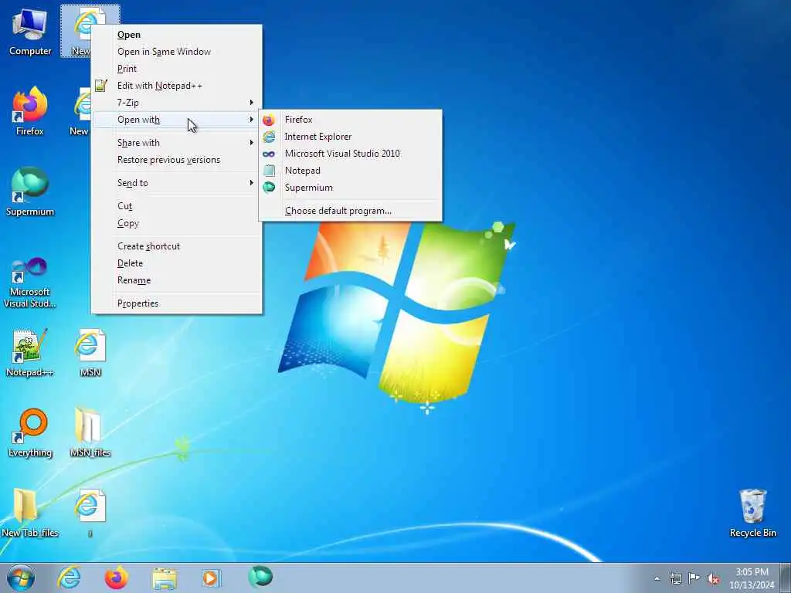Choose Open in Same Window
Viewport: 791px width, 593px height.
tap(177, 52)
